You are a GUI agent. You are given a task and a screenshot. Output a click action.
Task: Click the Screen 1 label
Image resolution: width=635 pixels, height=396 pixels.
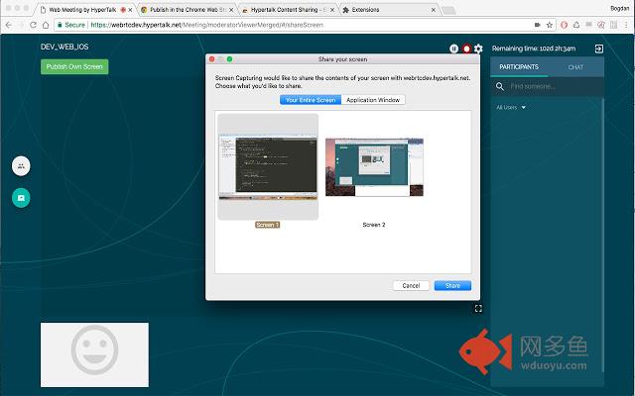[x=267, y=225]
